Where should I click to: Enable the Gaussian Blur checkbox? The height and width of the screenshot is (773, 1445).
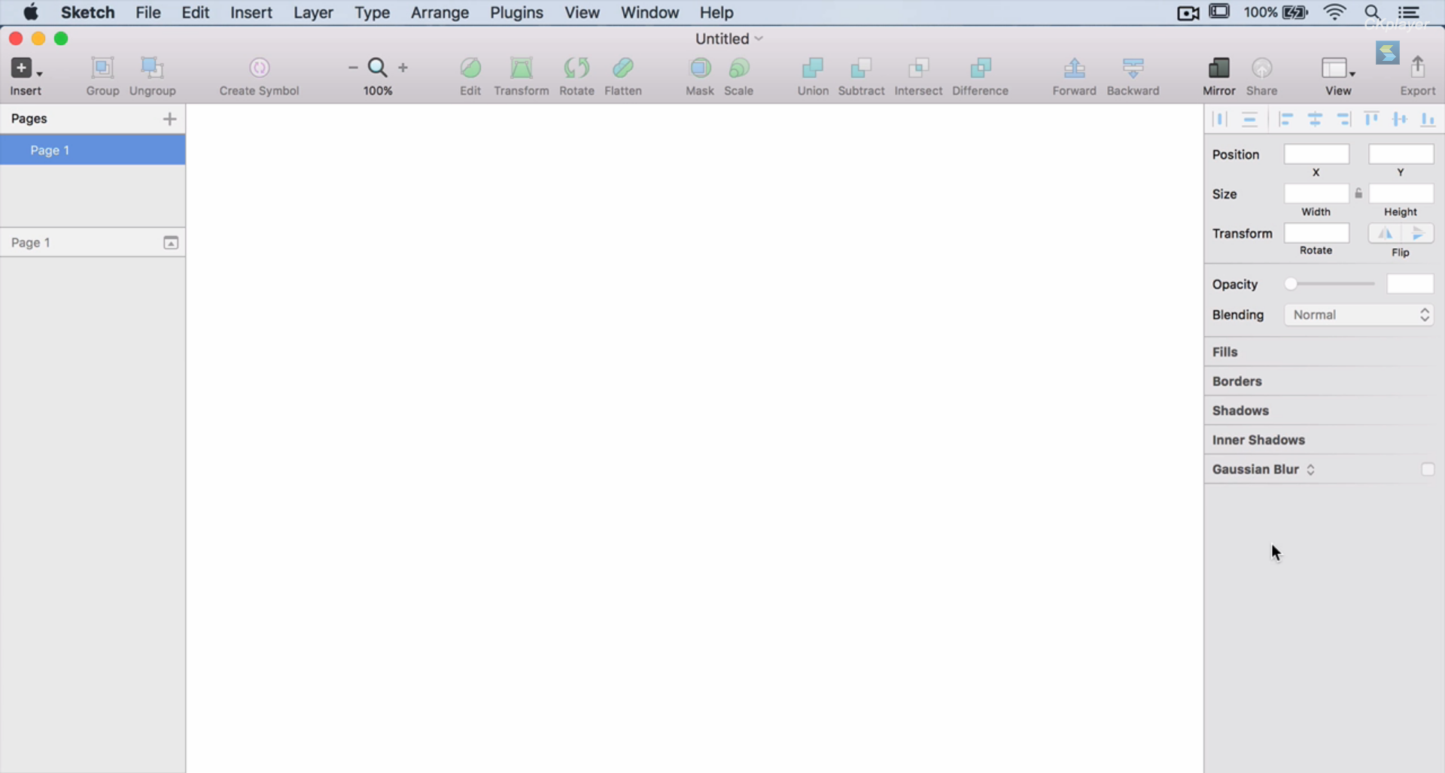pos(1428,469)
